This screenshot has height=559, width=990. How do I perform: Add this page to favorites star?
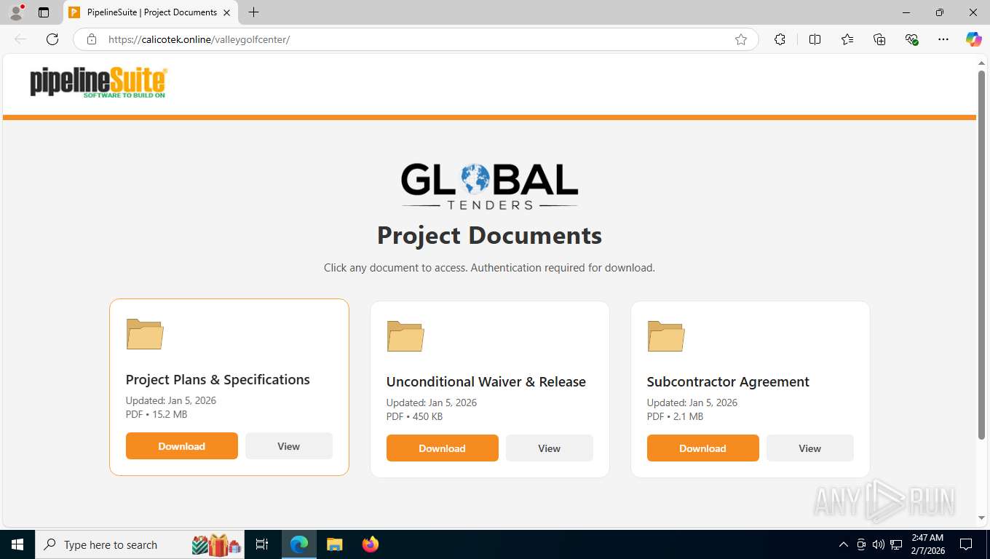[741, 39]
